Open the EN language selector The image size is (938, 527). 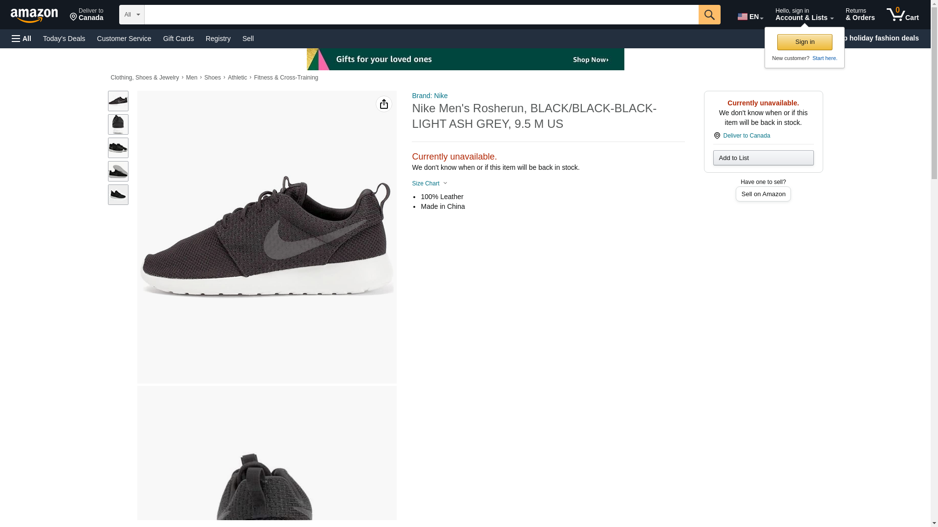(x=750, y=17)
